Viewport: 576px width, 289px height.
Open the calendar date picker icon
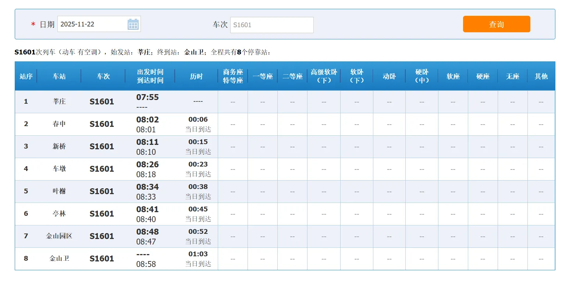click(x=133, y=25)
